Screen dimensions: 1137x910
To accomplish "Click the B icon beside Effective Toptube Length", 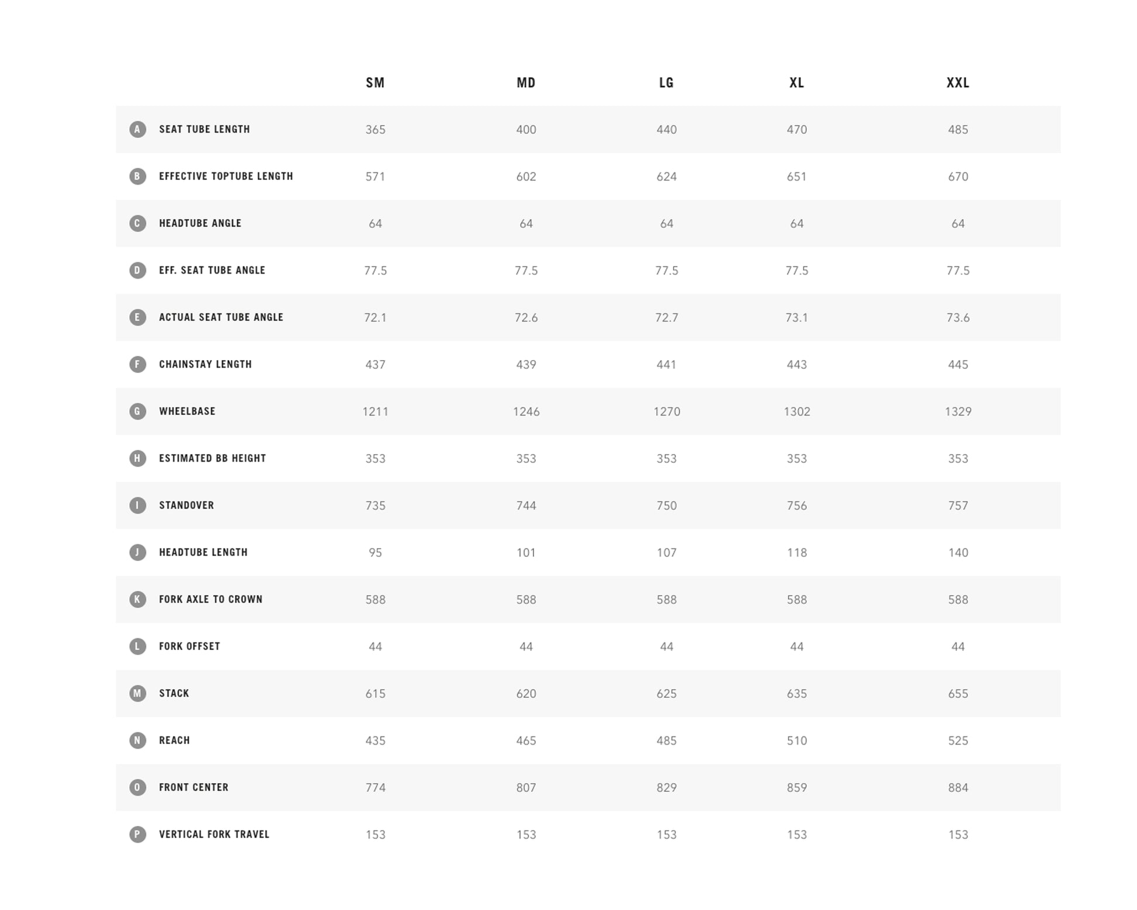I will (137, 176).
